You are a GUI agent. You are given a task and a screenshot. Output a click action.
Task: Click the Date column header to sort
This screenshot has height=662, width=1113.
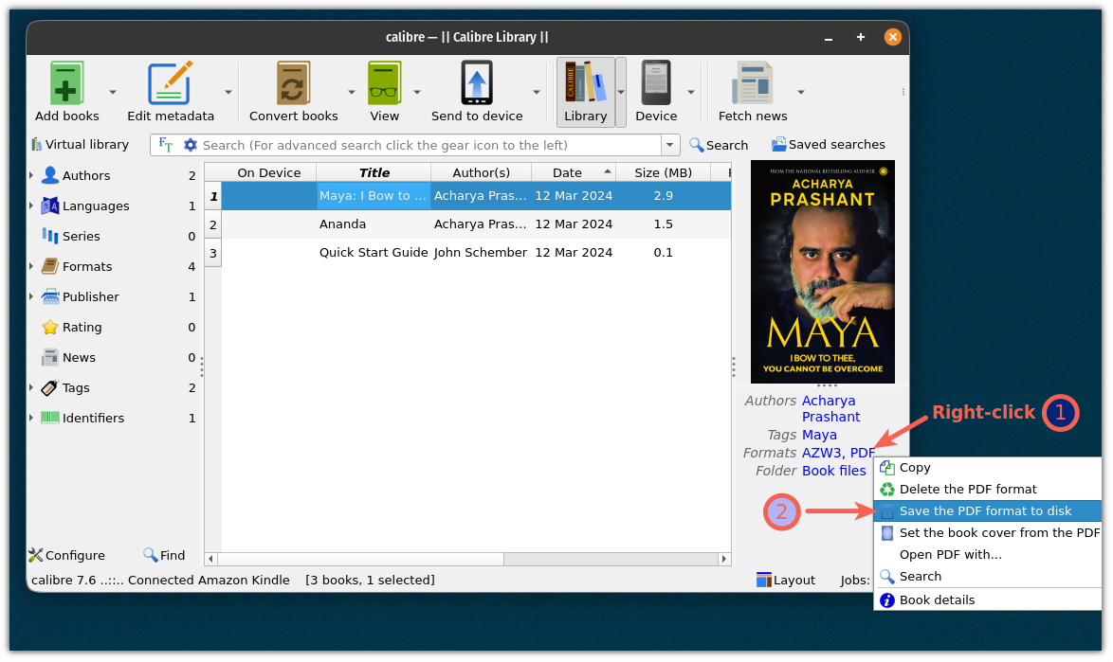click(x=567, y=171)
